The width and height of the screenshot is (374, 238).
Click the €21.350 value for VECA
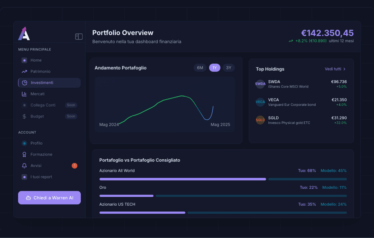339,100
